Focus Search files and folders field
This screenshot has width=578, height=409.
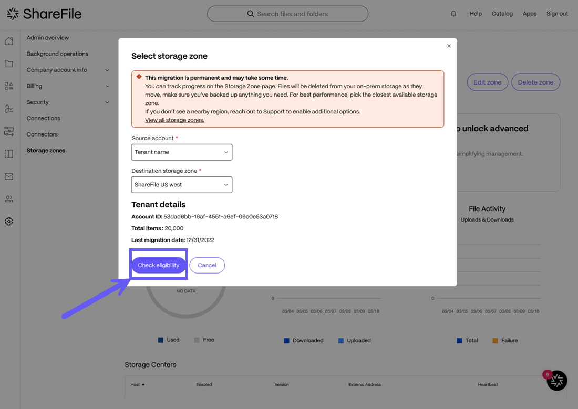[x=287, y=14]
